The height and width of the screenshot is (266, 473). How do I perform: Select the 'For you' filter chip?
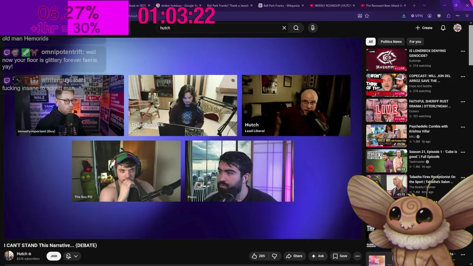(415, 42)
